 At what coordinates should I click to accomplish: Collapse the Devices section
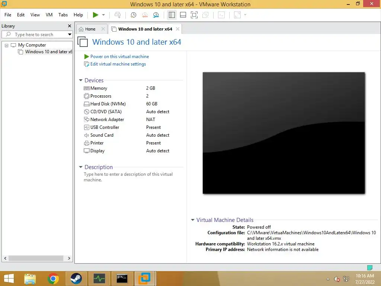(81, 80)
